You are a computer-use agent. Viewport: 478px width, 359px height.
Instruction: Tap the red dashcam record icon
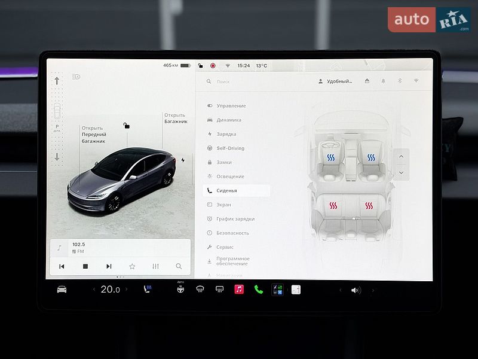pyautogui.click(x=213, y=66)
